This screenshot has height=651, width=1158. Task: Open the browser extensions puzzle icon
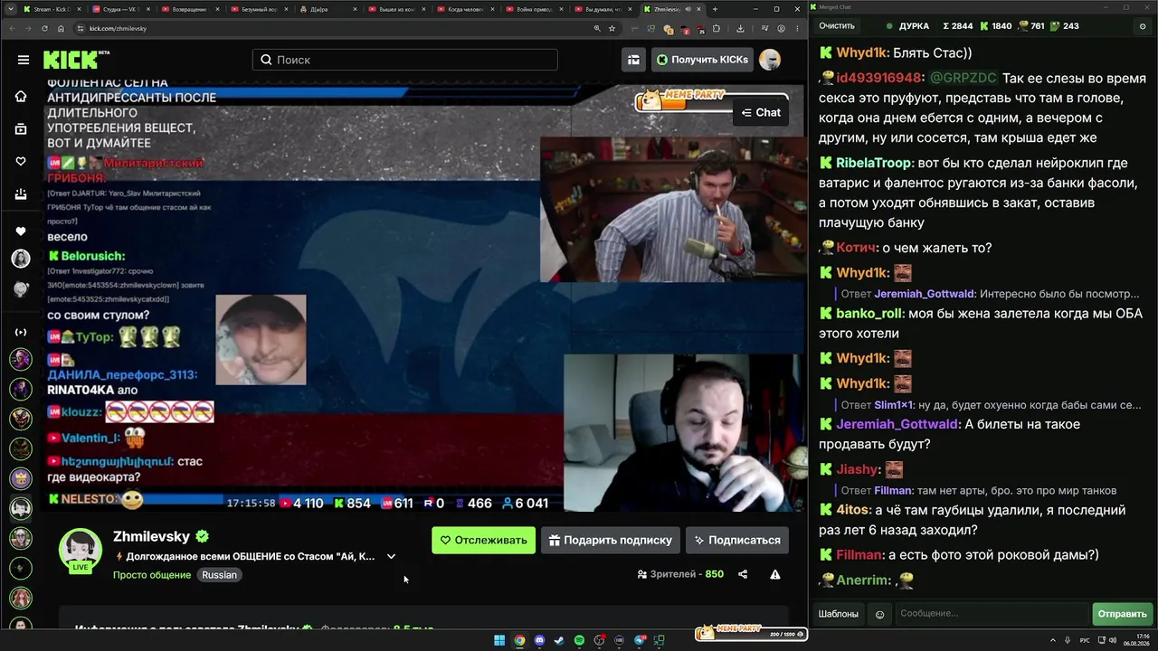tap(717, 28)
